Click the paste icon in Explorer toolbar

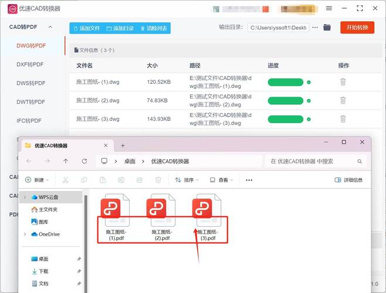(103, 180)
